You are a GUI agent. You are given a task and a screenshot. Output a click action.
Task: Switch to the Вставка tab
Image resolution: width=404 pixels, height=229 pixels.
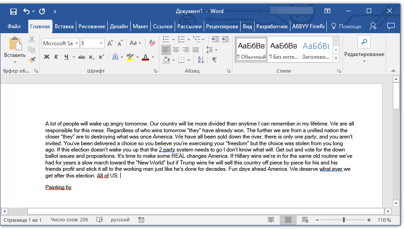[x=64, y=26]
